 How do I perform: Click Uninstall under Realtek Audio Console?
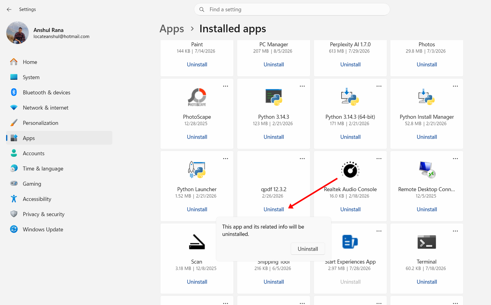click(x=350, y=209)
